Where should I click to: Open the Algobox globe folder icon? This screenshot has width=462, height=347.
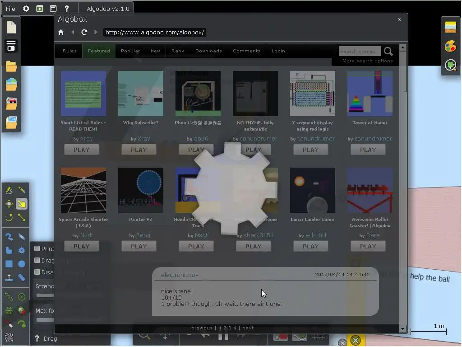[11, 84]
